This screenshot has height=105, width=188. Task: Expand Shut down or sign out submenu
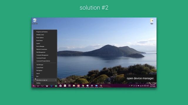45,80
